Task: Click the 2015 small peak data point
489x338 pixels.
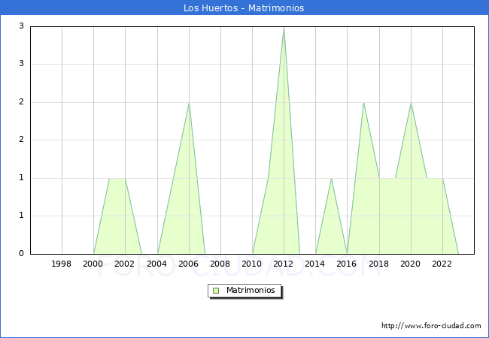Action: coord(331,178)
